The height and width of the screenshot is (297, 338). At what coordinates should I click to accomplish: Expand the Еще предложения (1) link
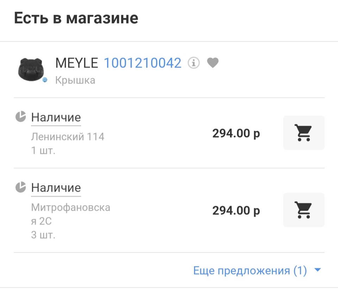click(250, 271)
